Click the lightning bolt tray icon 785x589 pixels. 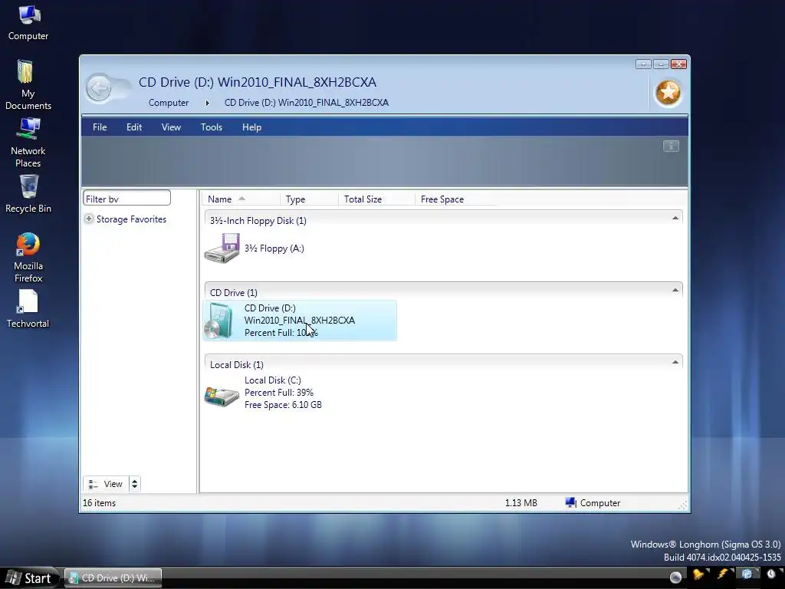coord(723,574)
